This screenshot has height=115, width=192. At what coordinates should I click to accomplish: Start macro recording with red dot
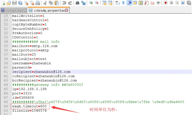(165, 3)
